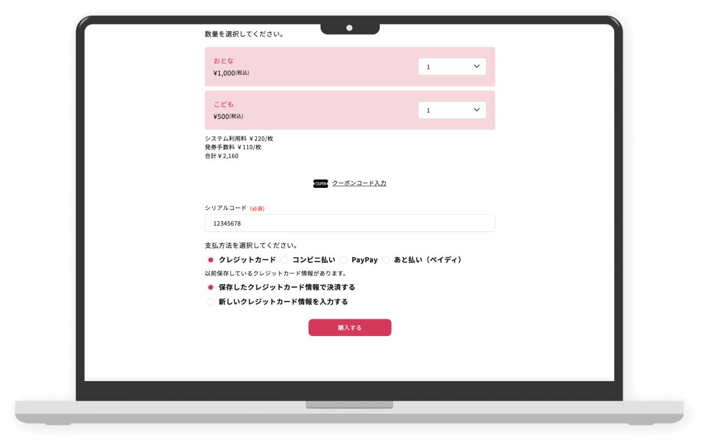Click the シリアルコード input field

pos(350,223)
